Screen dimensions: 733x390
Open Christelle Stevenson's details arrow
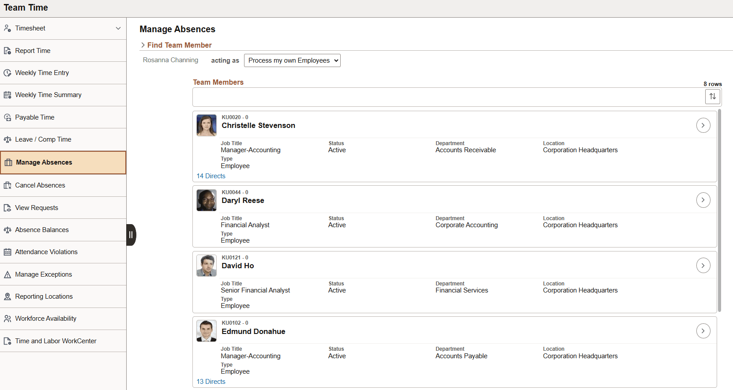[x=703, y=125]
